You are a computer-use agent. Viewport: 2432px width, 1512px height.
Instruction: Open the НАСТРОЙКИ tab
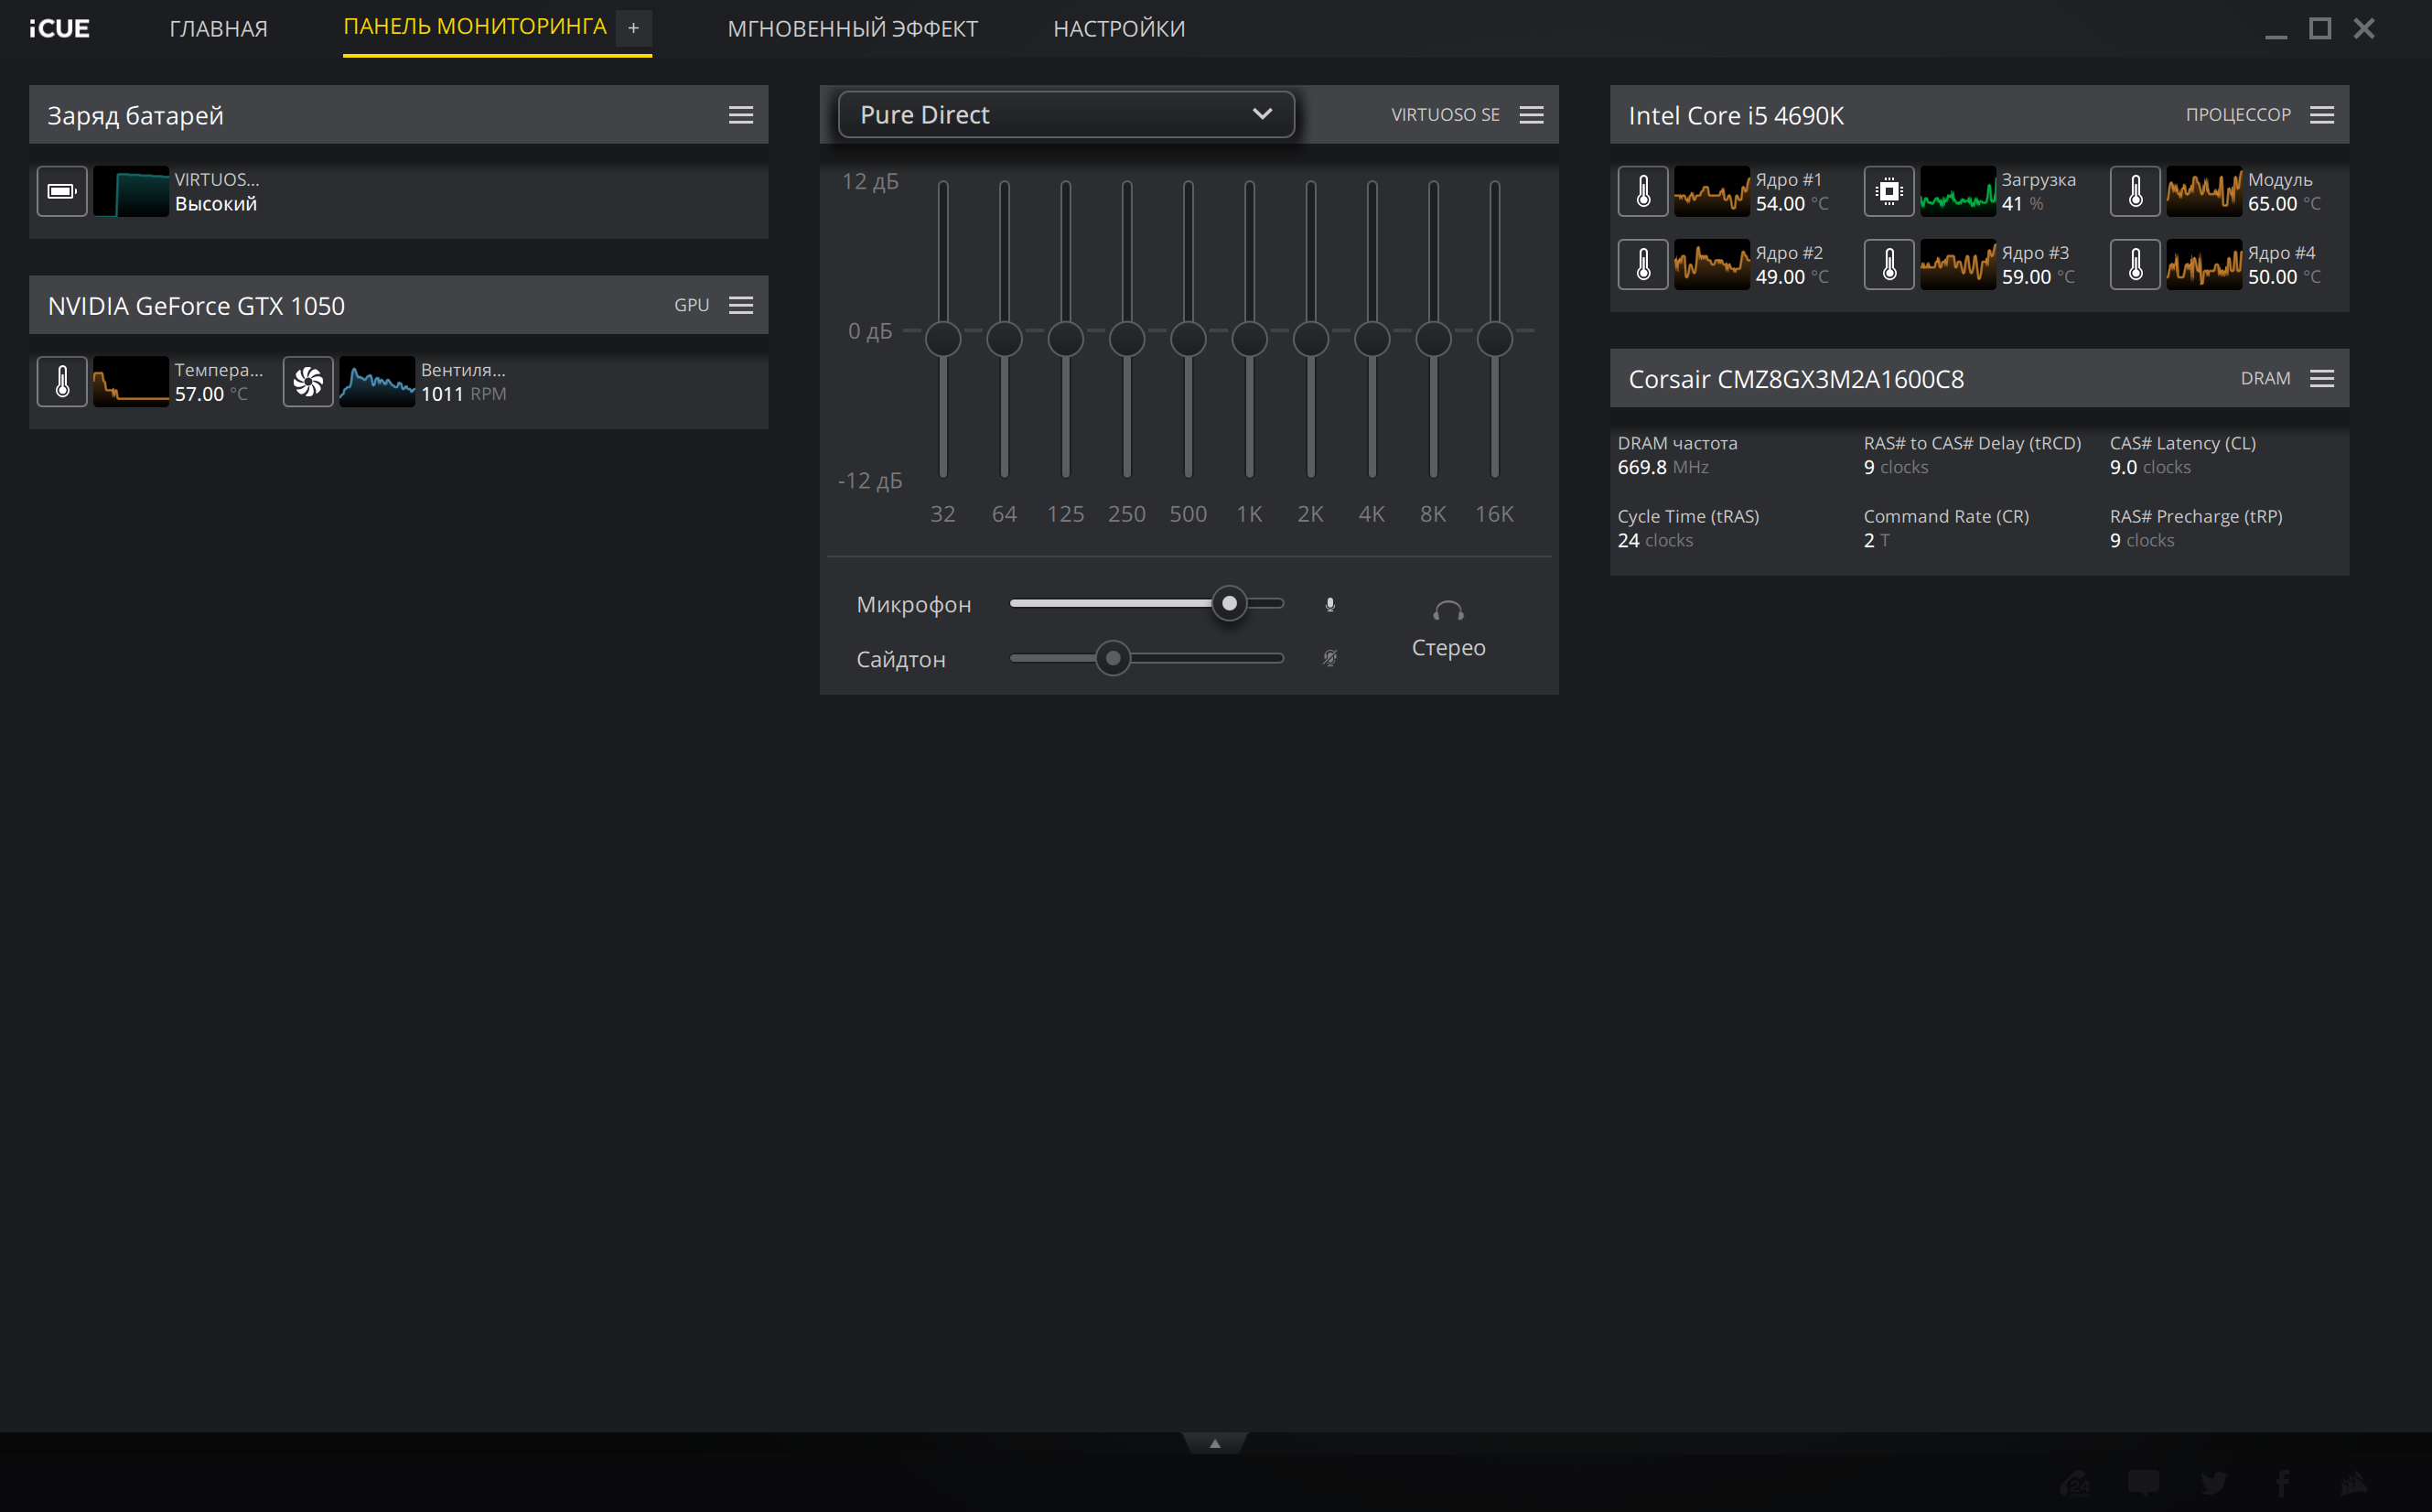(1118, 29)
